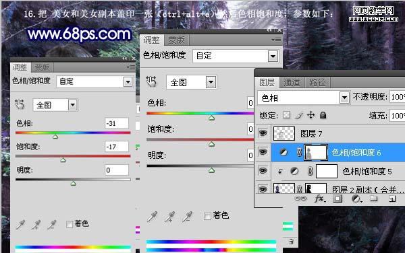Select add-to-sample eyedropper in middle panel
Screen dimensions: 405x253
(169, 217)
